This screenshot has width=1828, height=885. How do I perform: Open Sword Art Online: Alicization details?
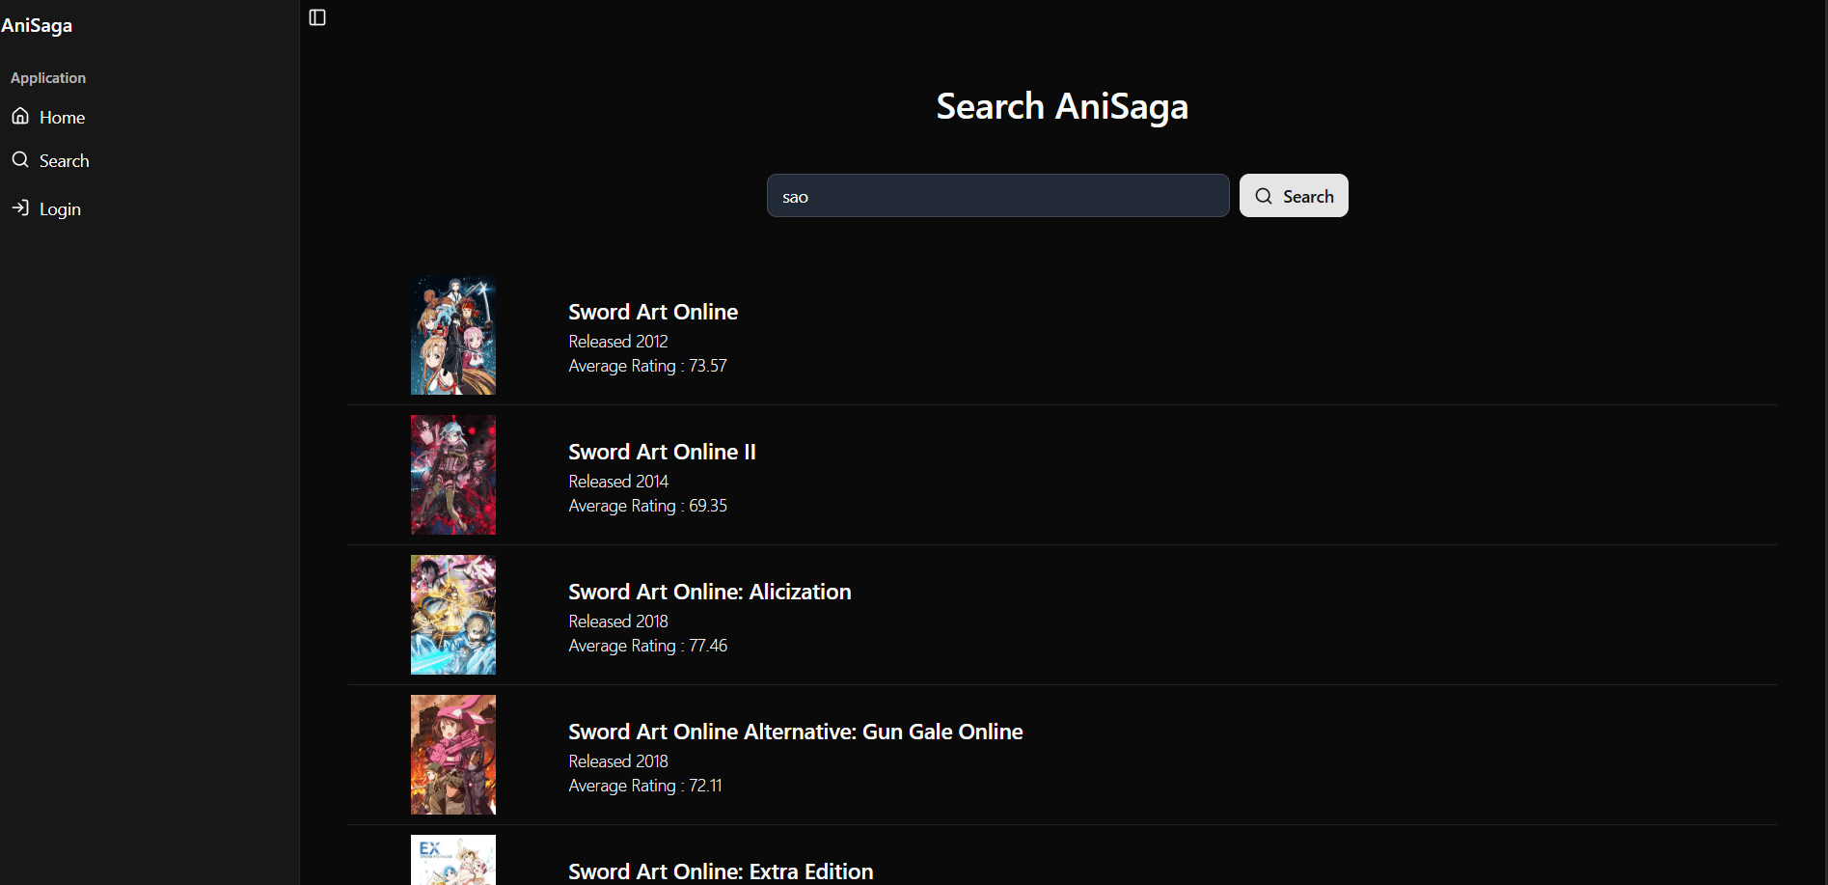point(709,591)
